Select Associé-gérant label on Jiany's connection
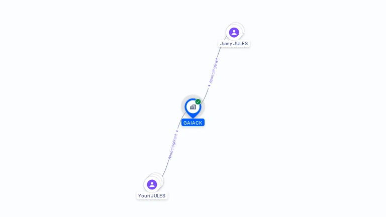The height and width of the screenshot is (217, 386). pyautogui.click(x=214, y=71)
